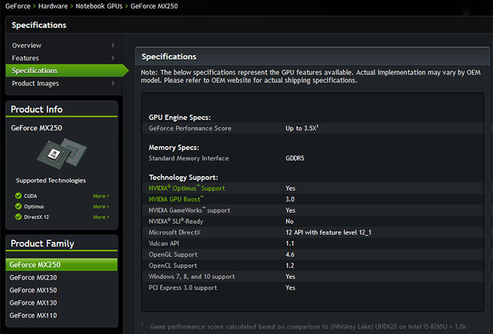493x334 pixels.
Task: Go to Notebook GPUs breadcrumb link
Action: [99, 6]
